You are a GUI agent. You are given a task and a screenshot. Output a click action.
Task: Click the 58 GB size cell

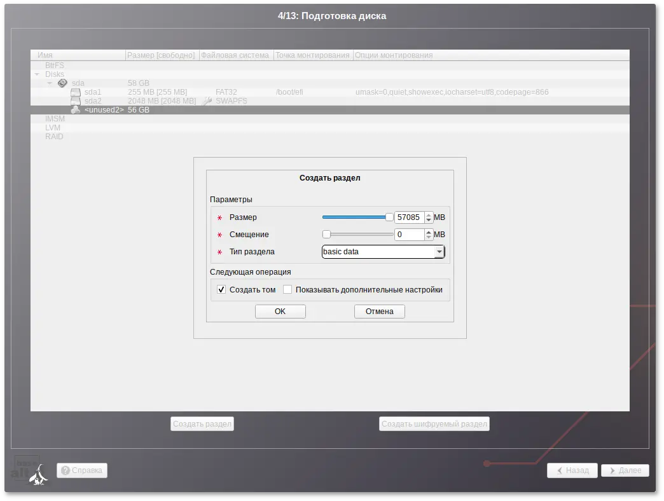139,83
